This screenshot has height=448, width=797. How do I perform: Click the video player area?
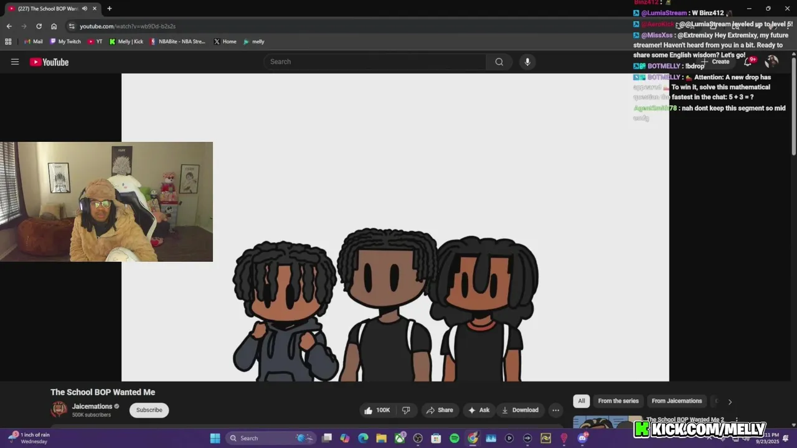coord(395,227)
